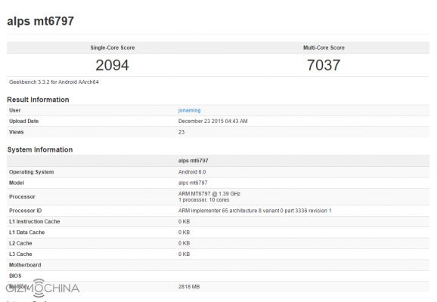The width and height of the screenshot is (437, 302).
Task: Select the date 'December 23 2015 04:43 AM'
Action: [x=213, y=121]
